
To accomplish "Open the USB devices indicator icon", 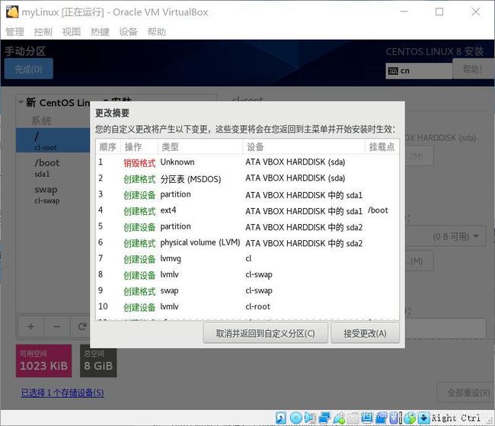I will pyautogui.click(x=339, y=418).
